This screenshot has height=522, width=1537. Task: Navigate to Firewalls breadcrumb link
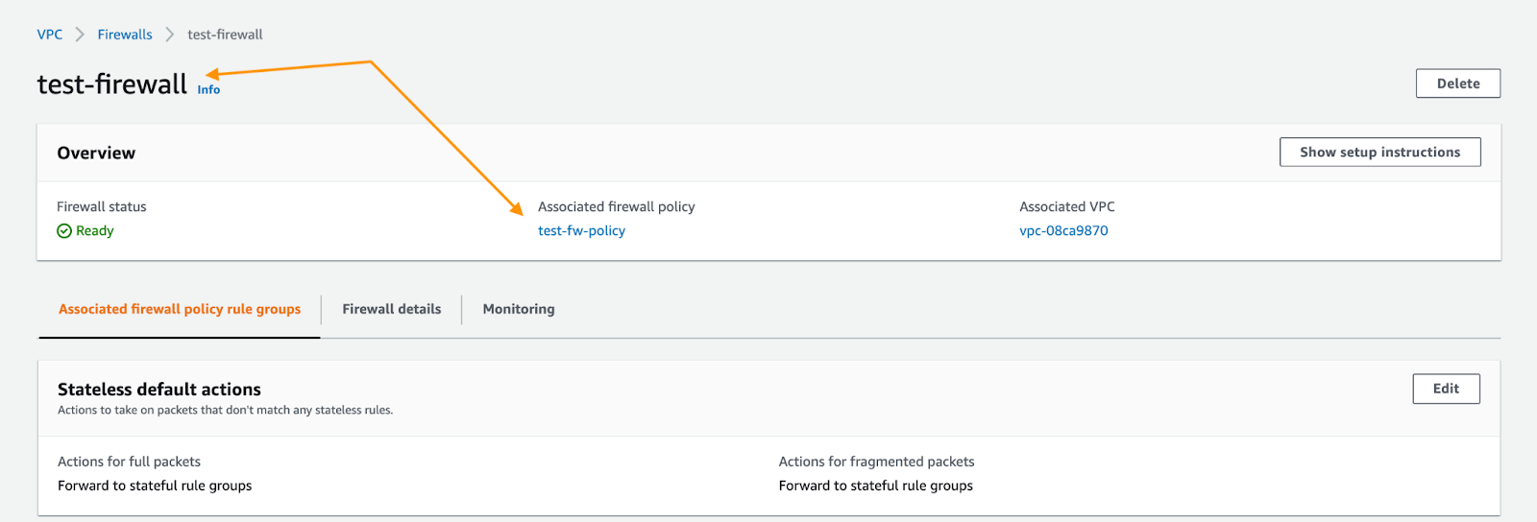[125, 35]
